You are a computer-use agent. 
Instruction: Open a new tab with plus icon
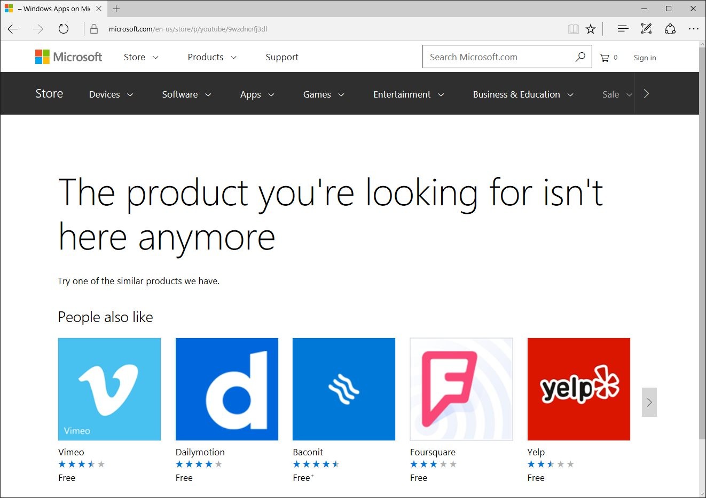(116, 9)
